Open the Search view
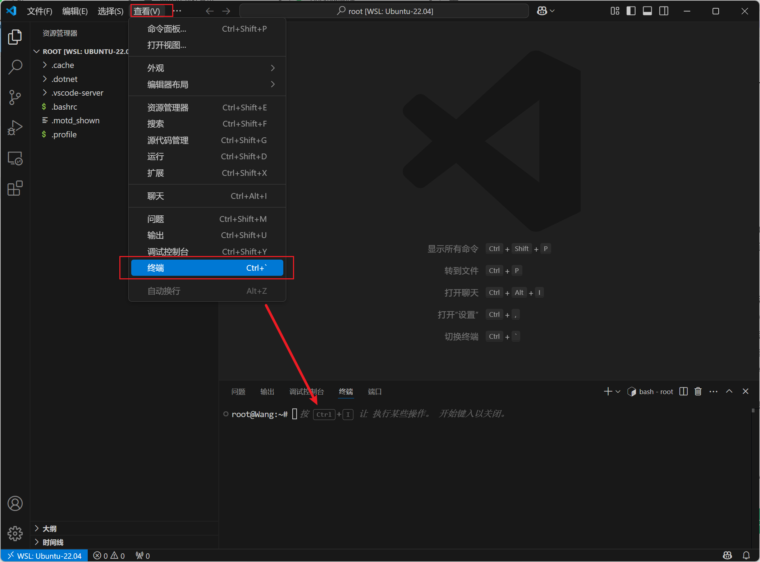This screenshot has width=760, height=562. 15,67
